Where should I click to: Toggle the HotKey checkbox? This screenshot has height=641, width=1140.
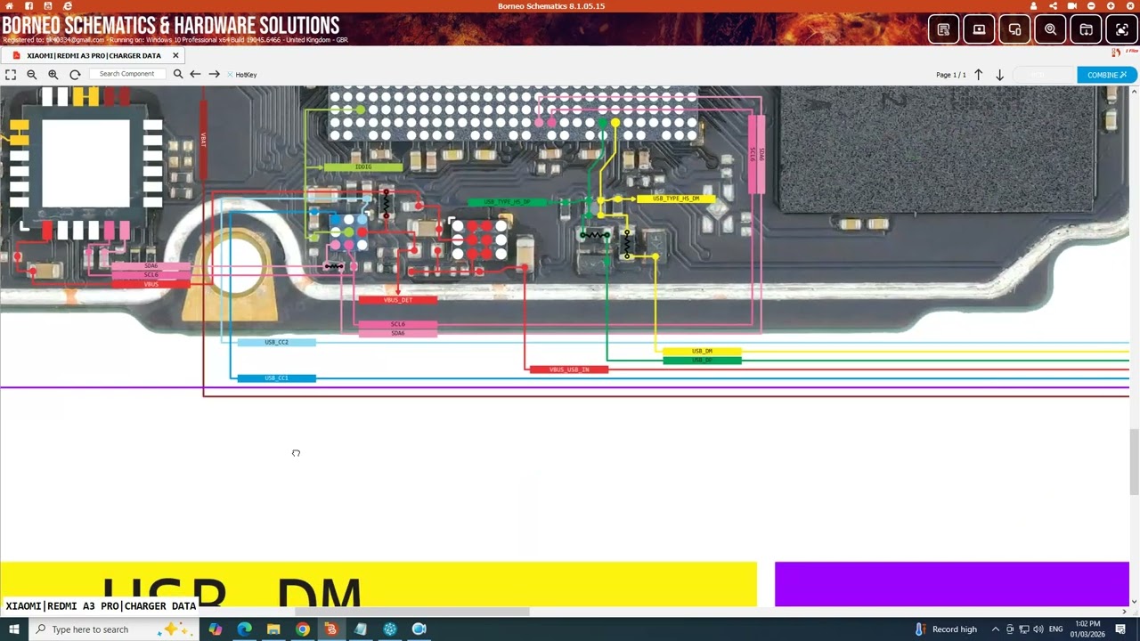click(x=231, y=75)
